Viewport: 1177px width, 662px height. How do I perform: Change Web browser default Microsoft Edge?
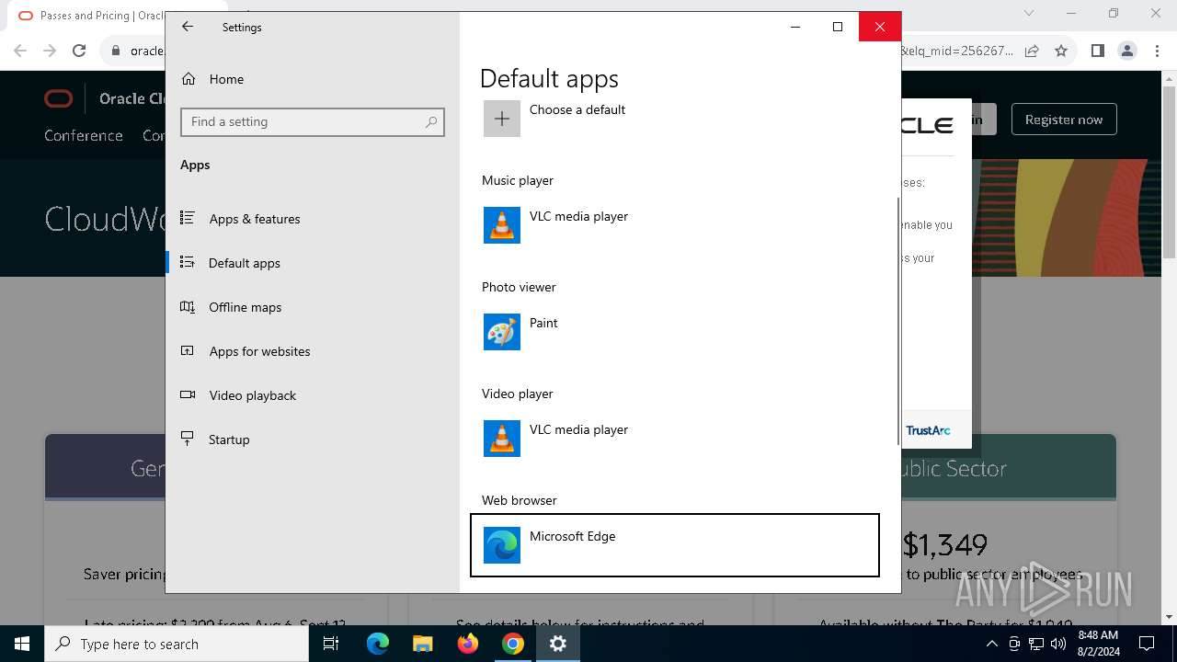(x=675, y=545)
